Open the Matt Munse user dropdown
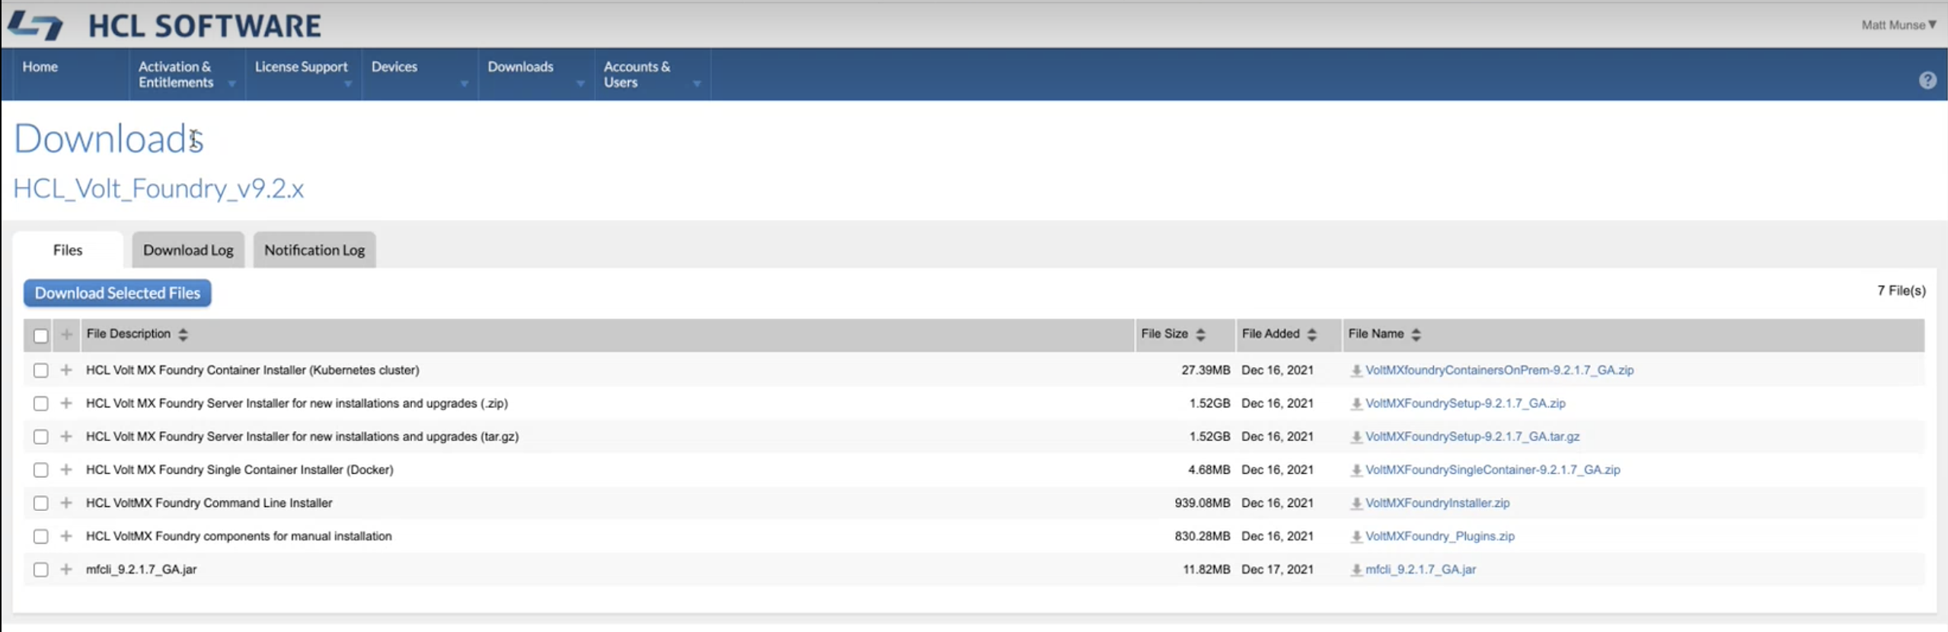This screenshot has height=632, width=1948. click(x=1899, y=25)
